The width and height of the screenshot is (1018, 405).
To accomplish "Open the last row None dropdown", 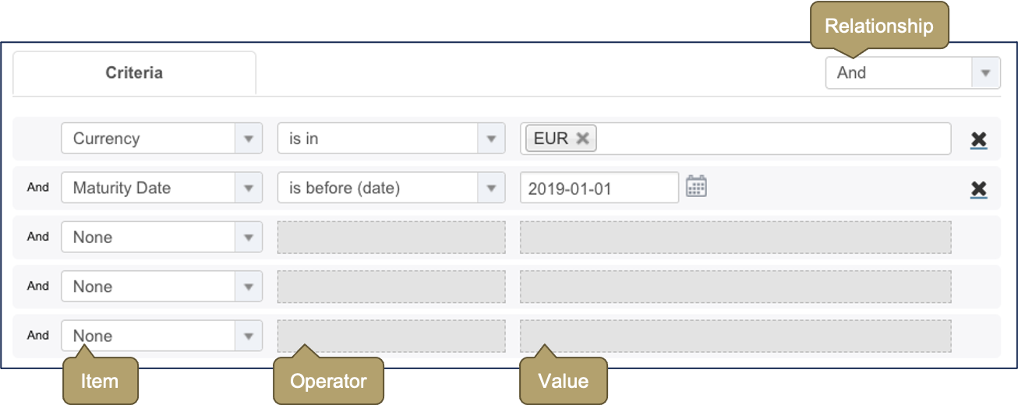I will 248,336.
